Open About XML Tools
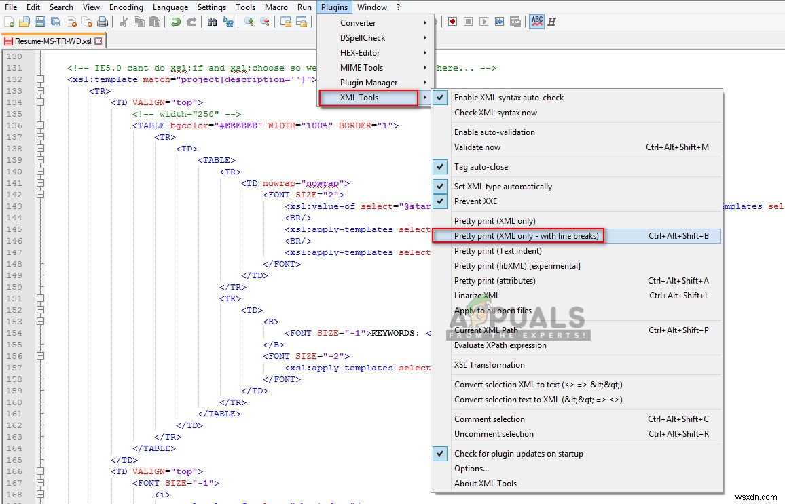Viewport: 785px width, 504px height. [577, 484]
